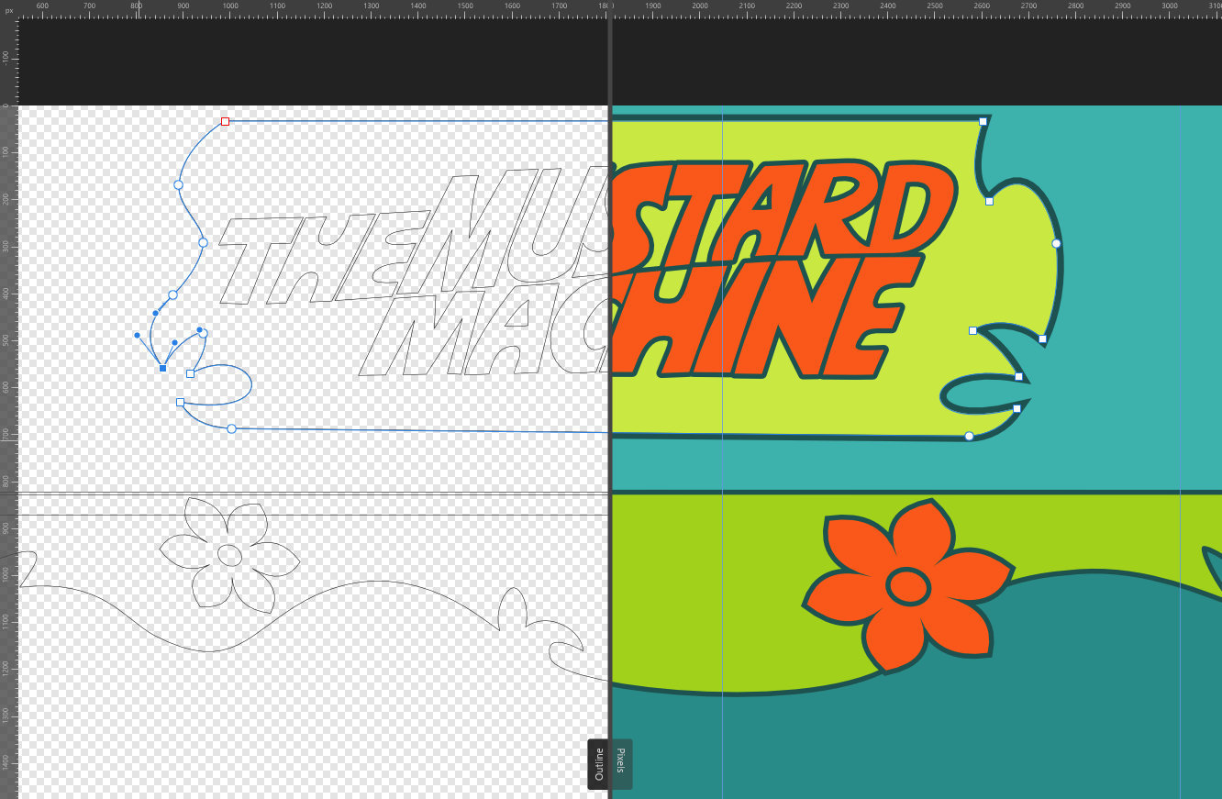This screenshot has height=799, width=1222.
Task: Click the Outline split view label
Action: pyautogui.click(x=598, y=763)
